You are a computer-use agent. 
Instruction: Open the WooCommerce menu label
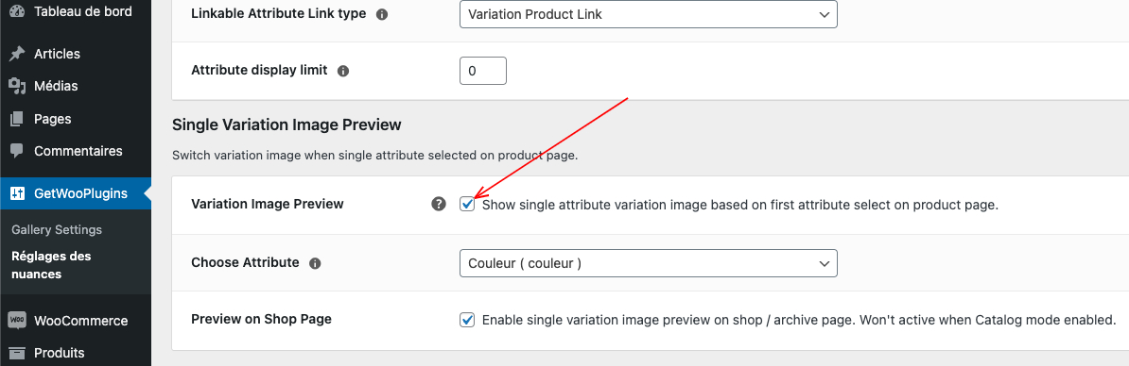click(x=81, y=321)
